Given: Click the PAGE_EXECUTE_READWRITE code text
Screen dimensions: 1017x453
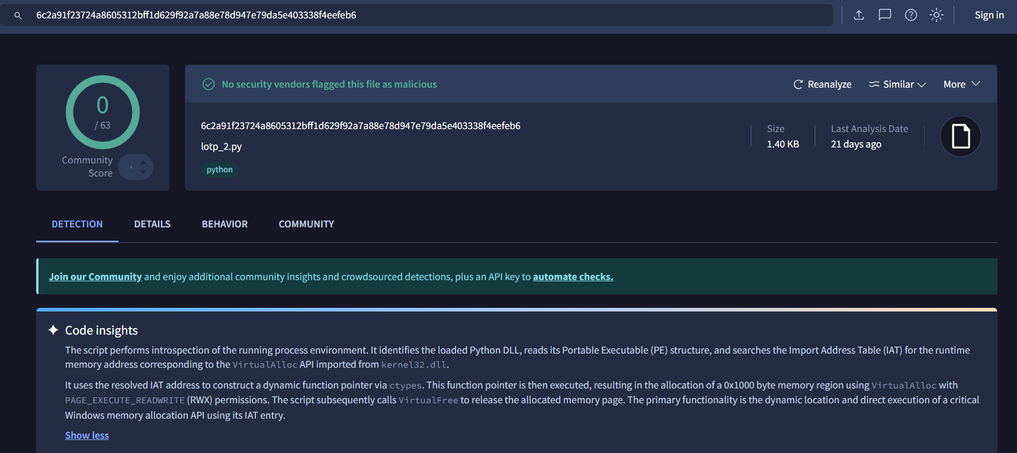Looking at the screenshot, I should [125, 400].
